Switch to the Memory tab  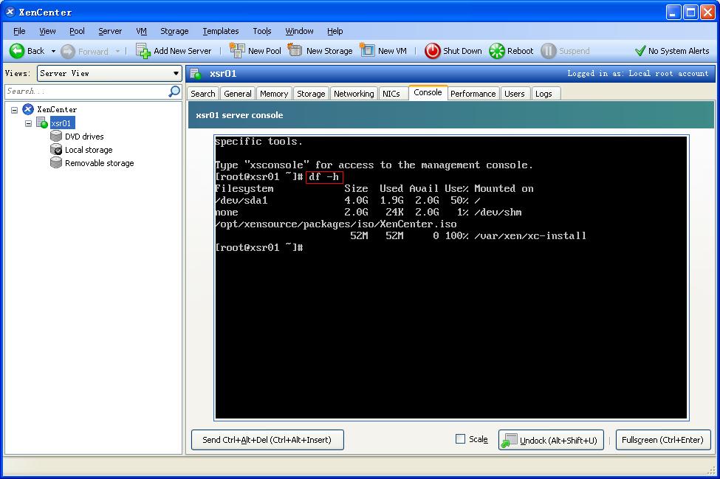pos(274,94)
